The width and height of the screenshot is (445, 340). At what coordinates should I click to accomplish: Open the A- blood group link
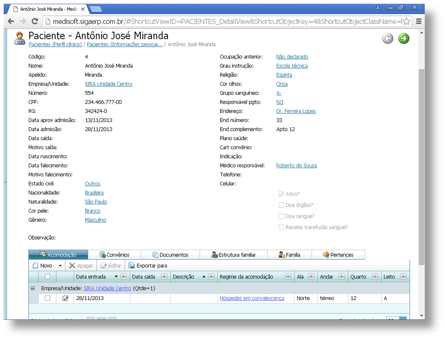click(279, 93)
